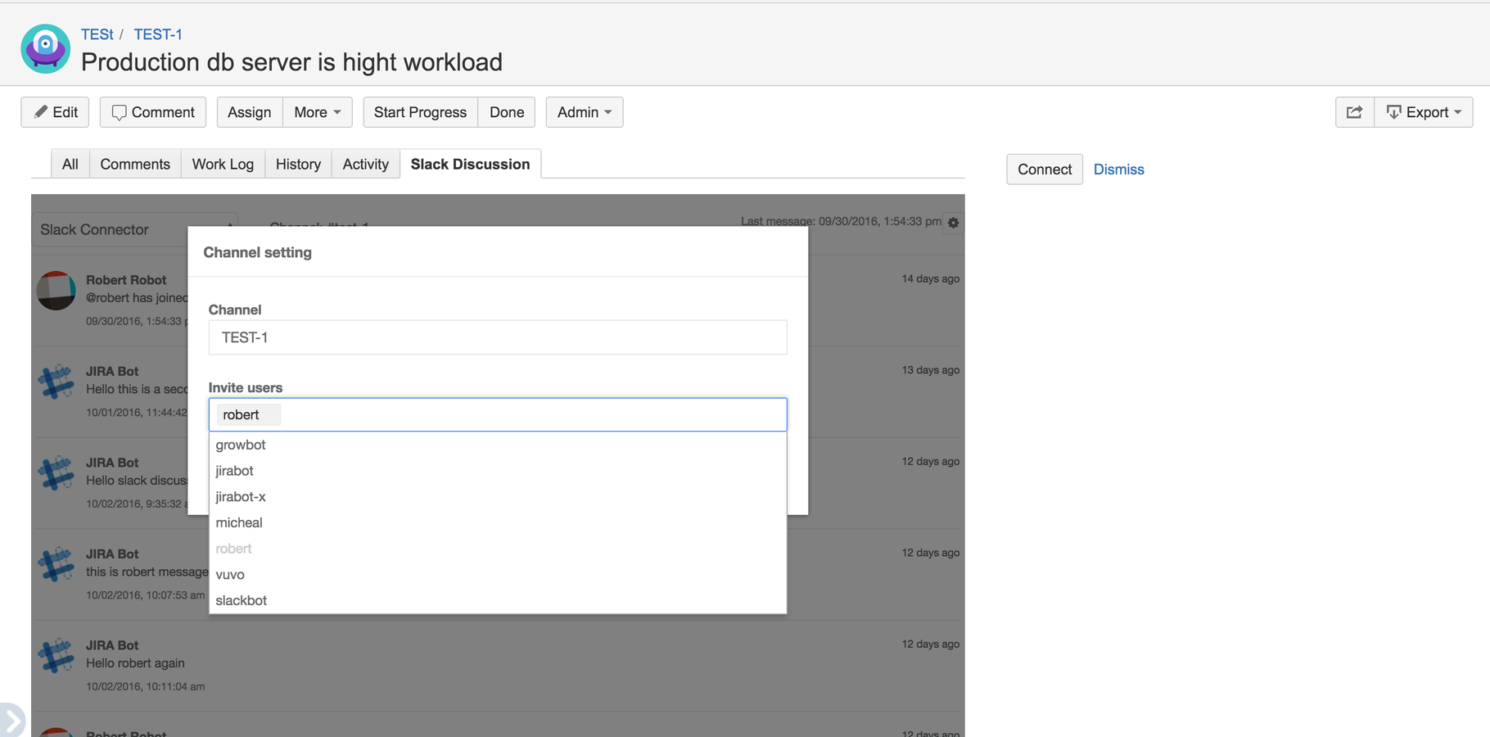
Task: Select slackbot from the user list
Action: [x=498, y=600]
